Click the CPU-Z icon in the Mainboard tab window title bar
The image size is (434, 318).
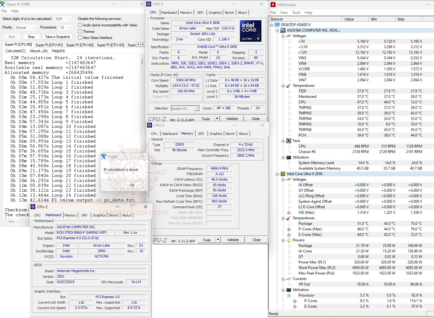(33, 207)
